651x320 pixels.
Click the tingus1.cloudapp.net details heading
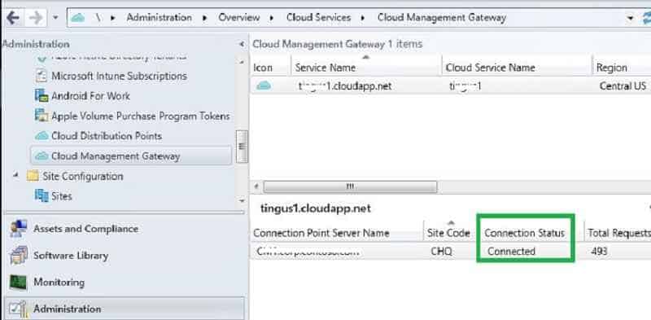(x=316, y=208)
